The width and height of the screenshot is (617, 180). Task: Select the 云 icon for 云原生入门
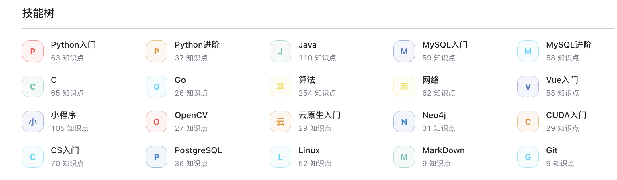(280, 122)
